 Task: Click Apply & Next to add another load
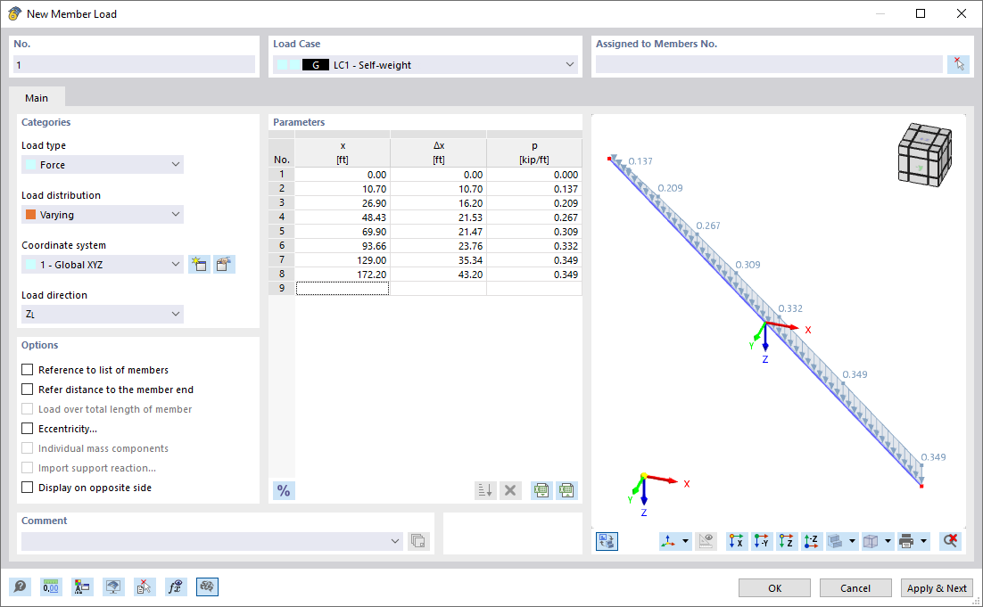(937, 587)
